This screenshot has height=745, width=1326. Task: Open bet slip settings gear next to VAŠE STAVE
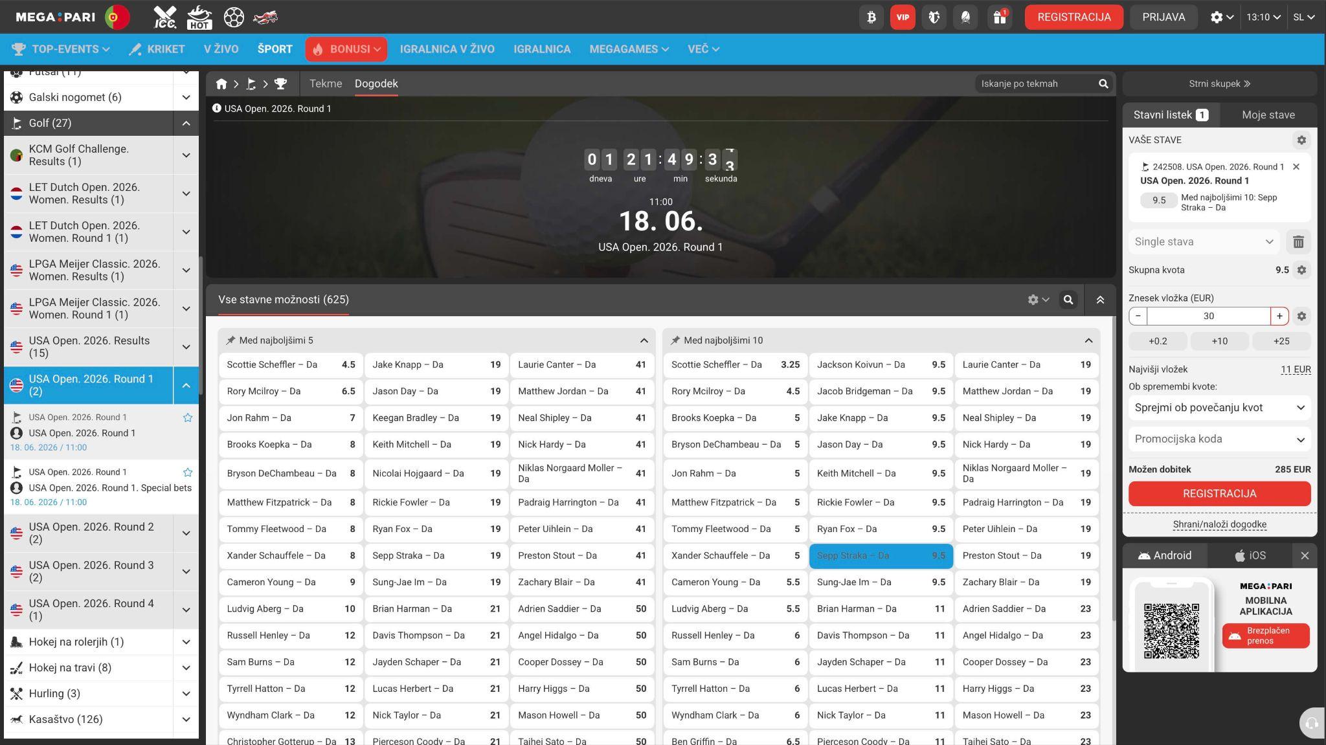pyautogui.click(x=1301, y=140)
